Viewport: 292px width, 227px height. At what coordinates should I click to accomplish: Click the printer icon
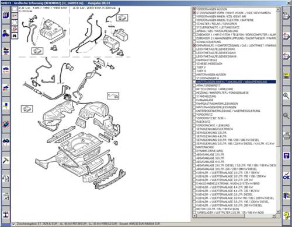(286, 136)
